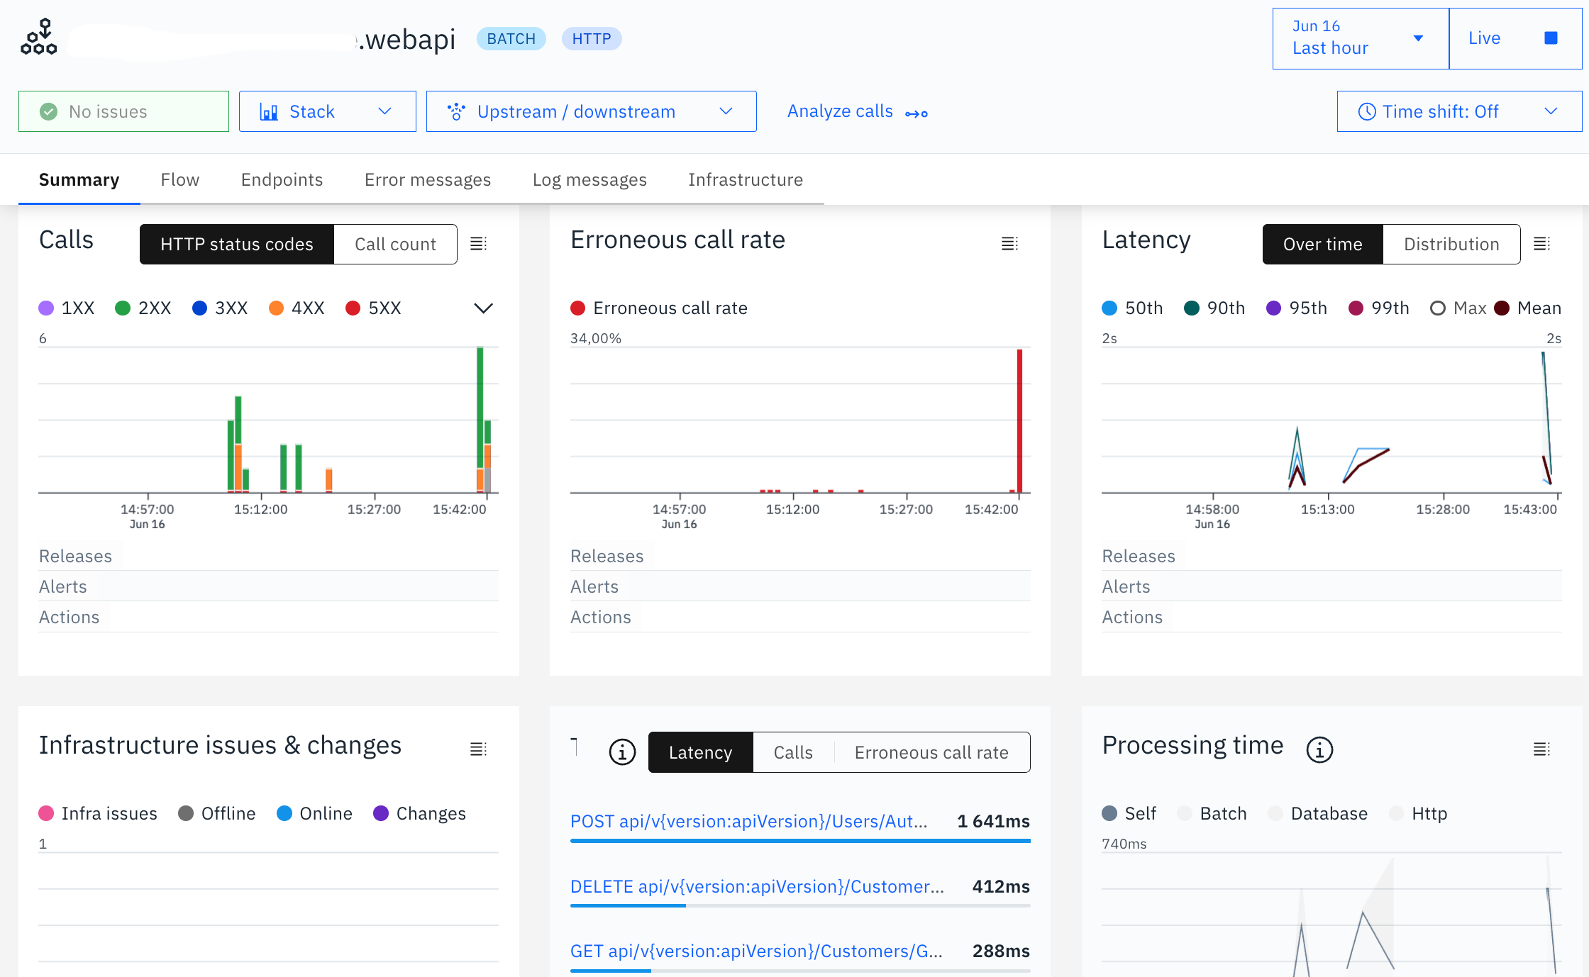Click the tall red erroneous call rate bar

(1019, 420)
